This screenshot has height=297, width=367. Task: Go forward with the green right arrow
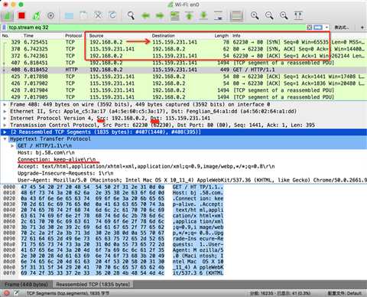(x=160, y=16)
